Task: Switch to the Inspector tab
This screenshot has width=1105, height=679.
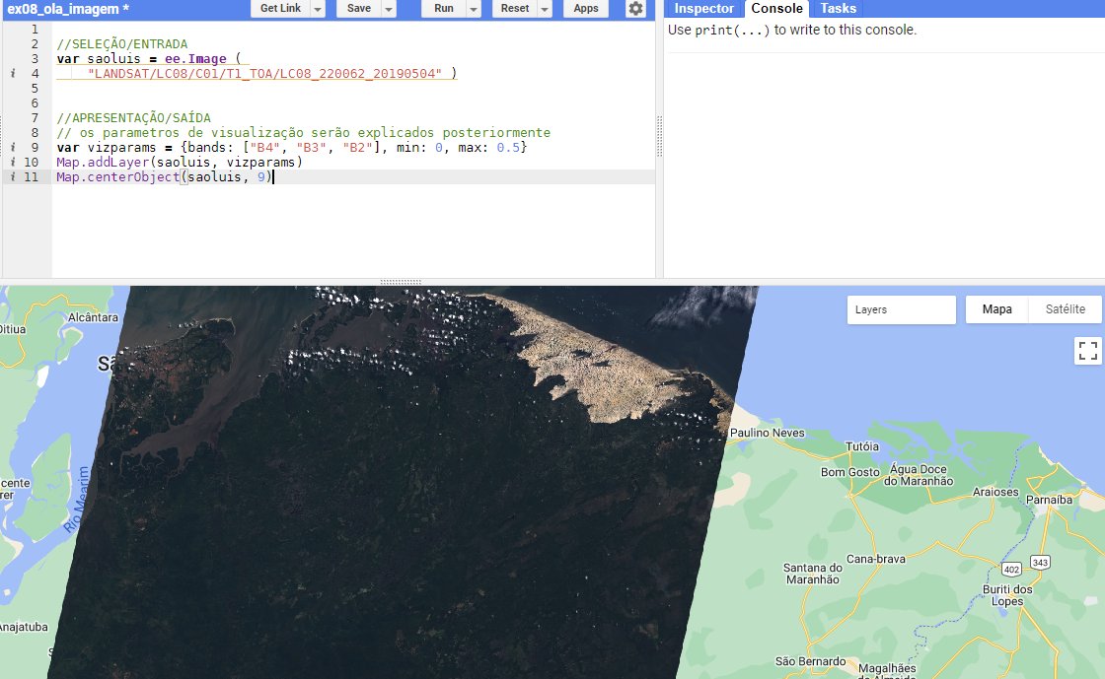Action: tap(703, 9)
